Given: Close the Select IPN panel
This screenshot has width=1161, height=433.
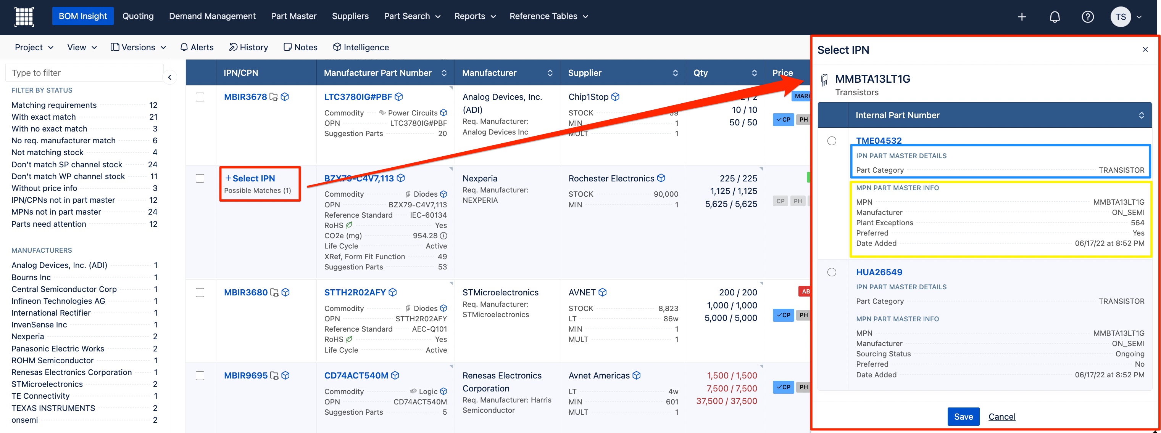Looking at the screenshot, I should click(1145, 50).
